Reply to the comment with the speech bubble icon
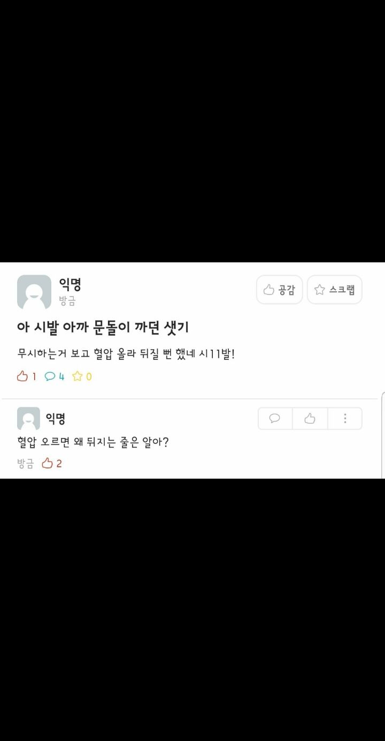The height and width of the screenshot is (741, 385). pyautogui.click(x=275, y=419)
